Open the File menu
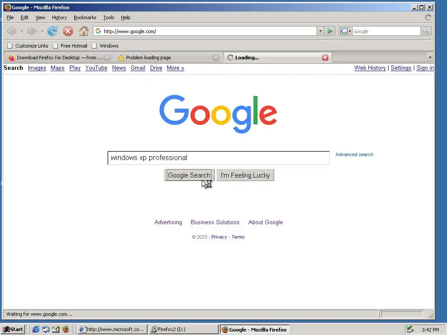 click(x=10, y=17)
